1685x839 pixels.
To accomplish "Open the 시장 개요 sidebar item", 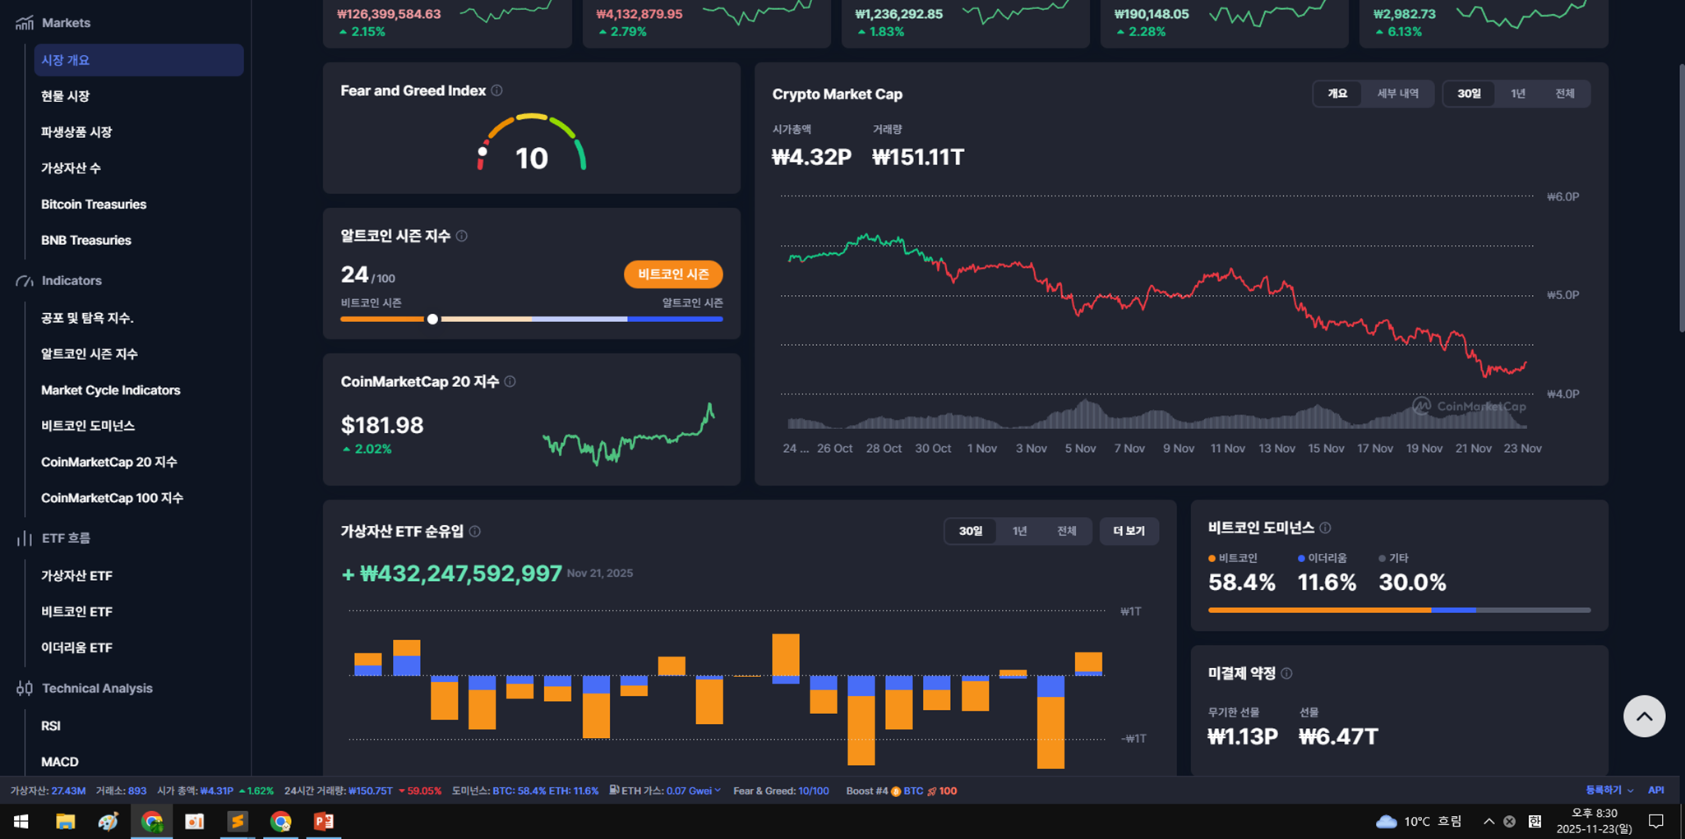I will point(139,60).
